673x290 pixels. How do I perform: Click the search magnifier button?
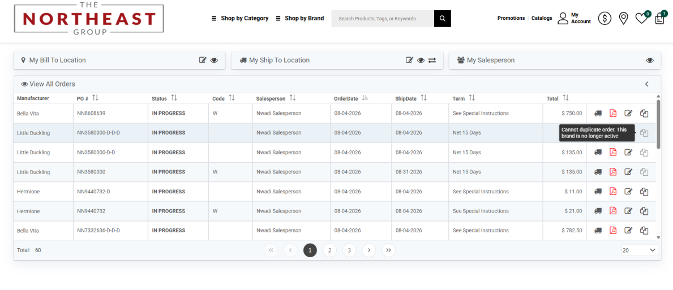pyautogui.click(x=443, y=19)
